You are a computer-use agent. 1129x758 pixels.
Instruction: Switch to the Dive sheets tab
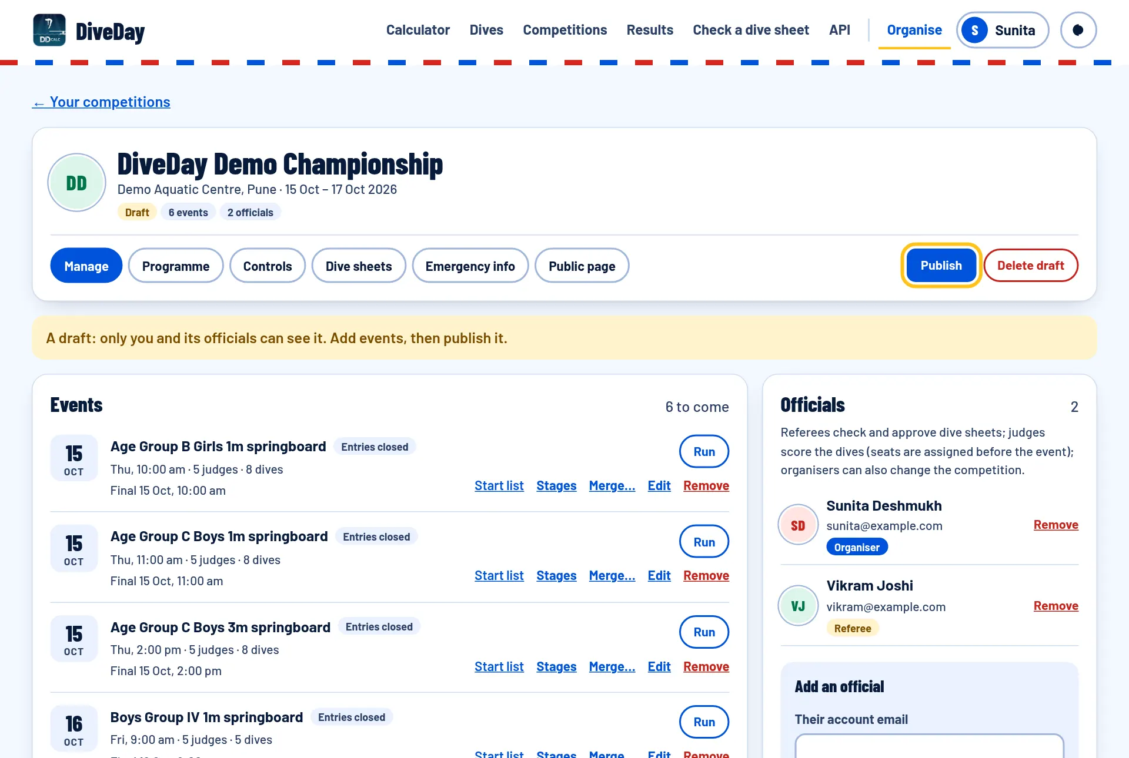tap(359, 266)
